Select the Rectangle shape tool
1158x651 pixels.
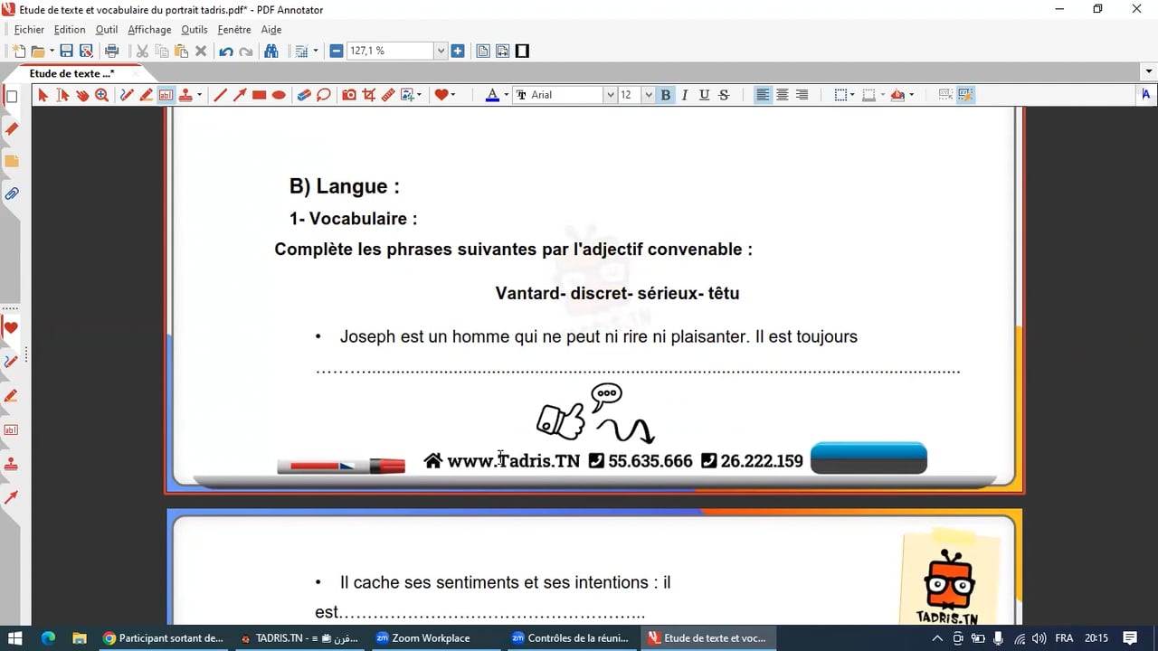tap(260, 95)
